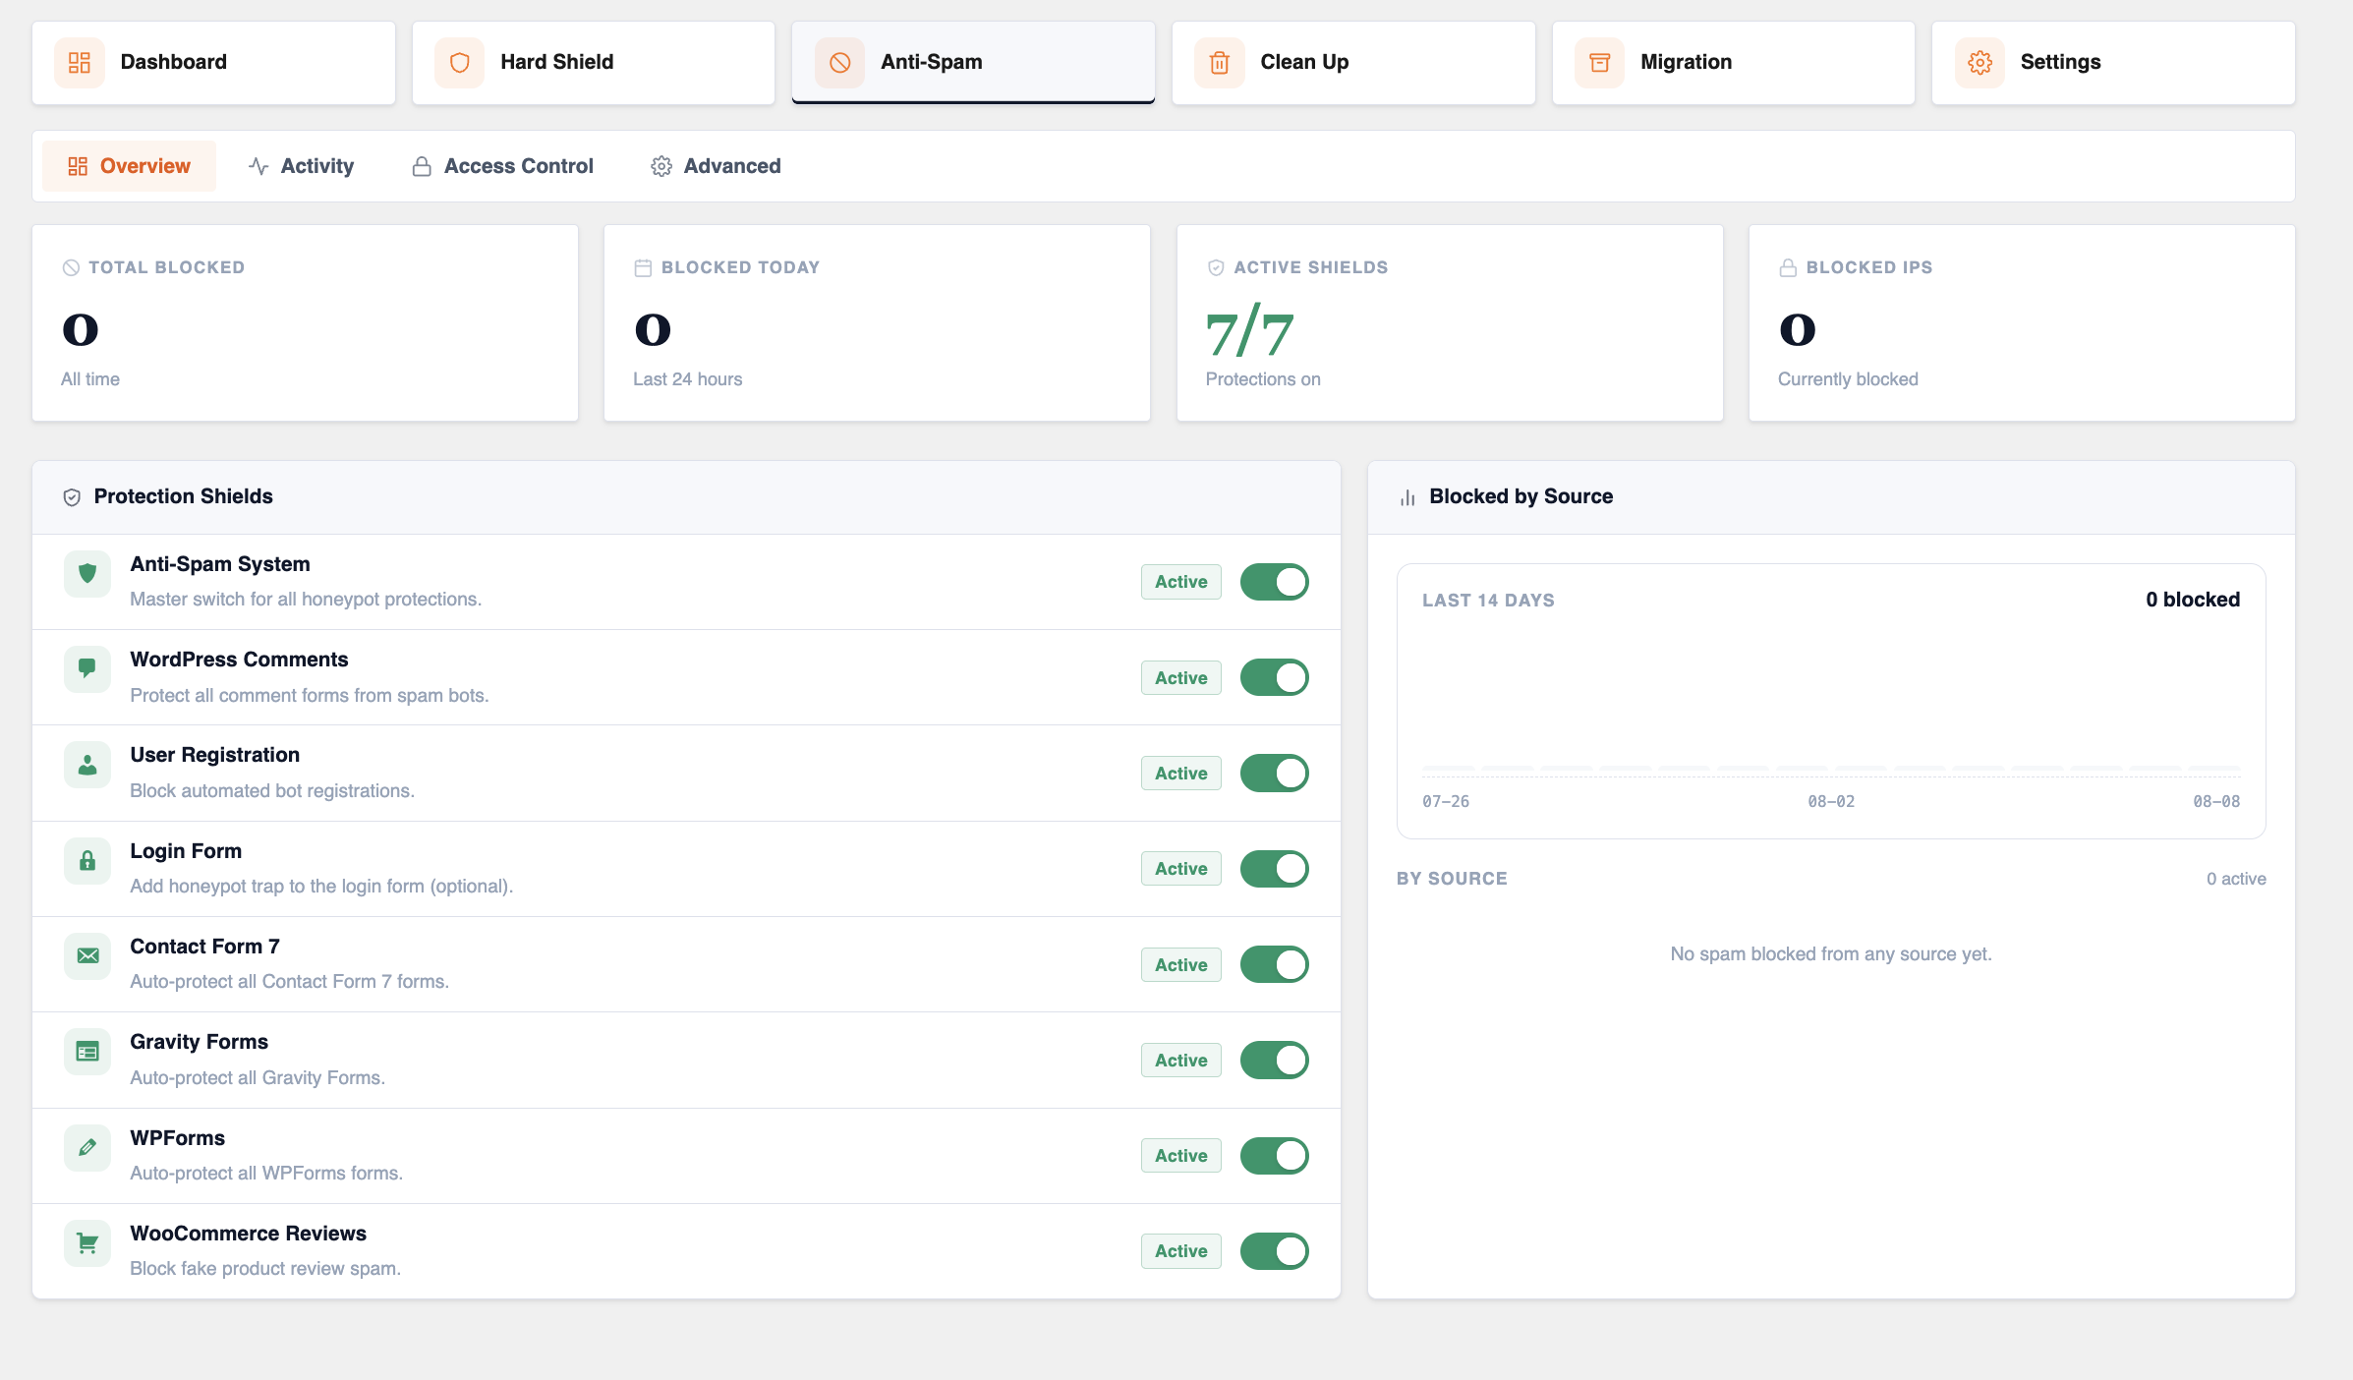This screenshot has height=1380, width=2353.
Task: Click the 'Master switch for all honeypot protections.' description
Action: coord(306,599)
